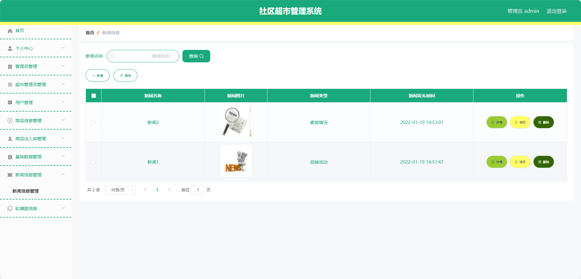Click the ticket icon for 新闻信息管理

pyautogui.click(x=10, y=175)
